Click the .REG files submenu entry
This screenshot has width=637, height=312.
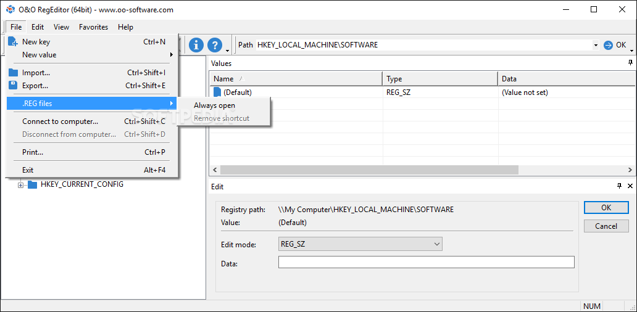pyautogui.click(x=92, y=104)
